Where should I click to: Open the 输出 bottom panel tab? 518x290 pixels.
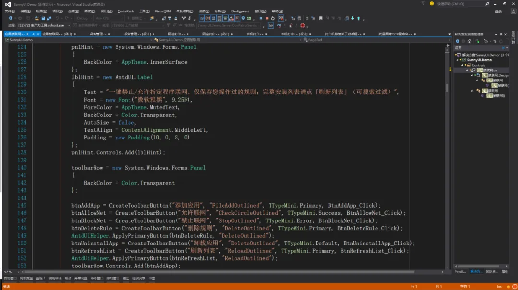(x=126, y=278)
